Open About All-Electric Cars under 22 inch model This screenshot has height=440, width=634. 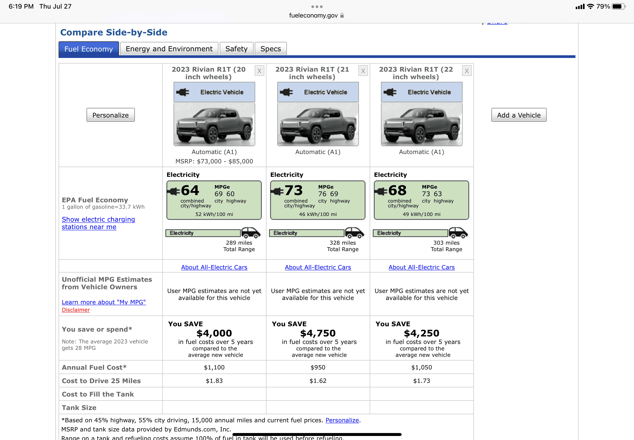point(422,267)
